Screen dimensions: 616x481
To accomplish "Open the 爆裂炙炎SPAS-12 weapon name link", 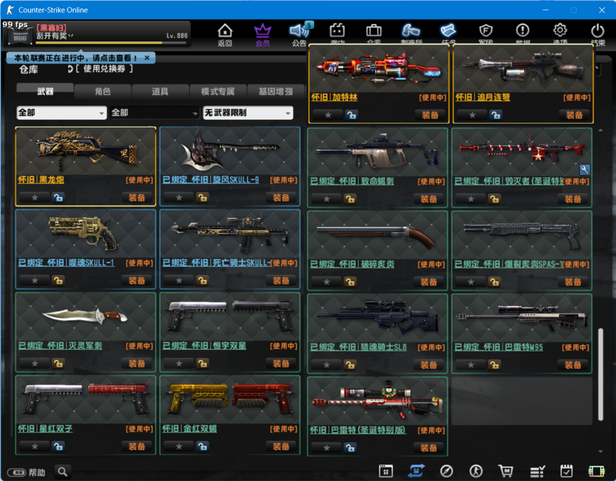I will point(508,264).
